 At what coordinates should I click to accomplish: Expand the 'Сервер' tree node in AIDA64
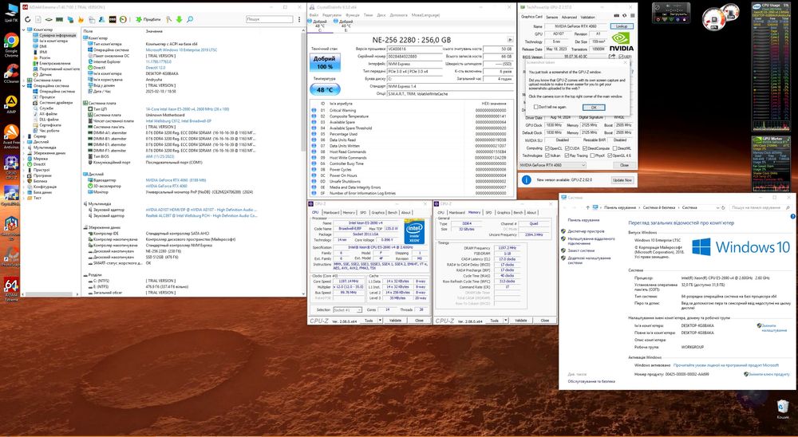pos(24,136)
